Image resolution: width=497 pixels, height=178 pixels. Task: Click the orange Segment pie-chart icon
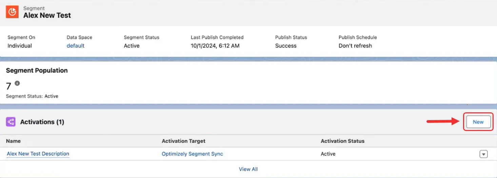tap(12, 12)
